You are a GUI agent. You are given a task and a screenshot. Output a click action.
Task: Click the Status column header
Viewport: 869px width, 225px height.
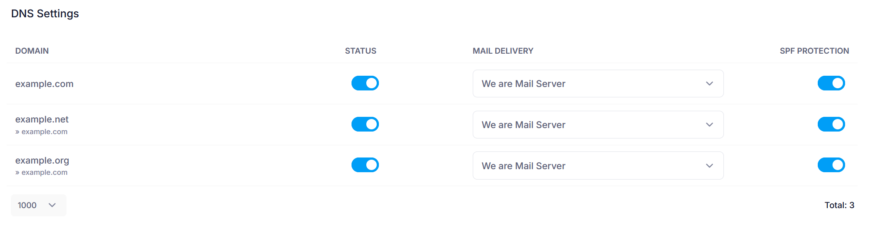(361, 51)
